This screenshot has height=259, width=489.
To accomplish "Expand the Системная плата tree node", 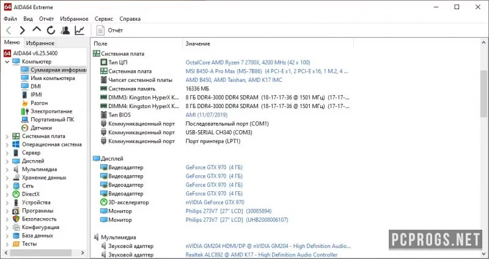I will pos(7,136).
